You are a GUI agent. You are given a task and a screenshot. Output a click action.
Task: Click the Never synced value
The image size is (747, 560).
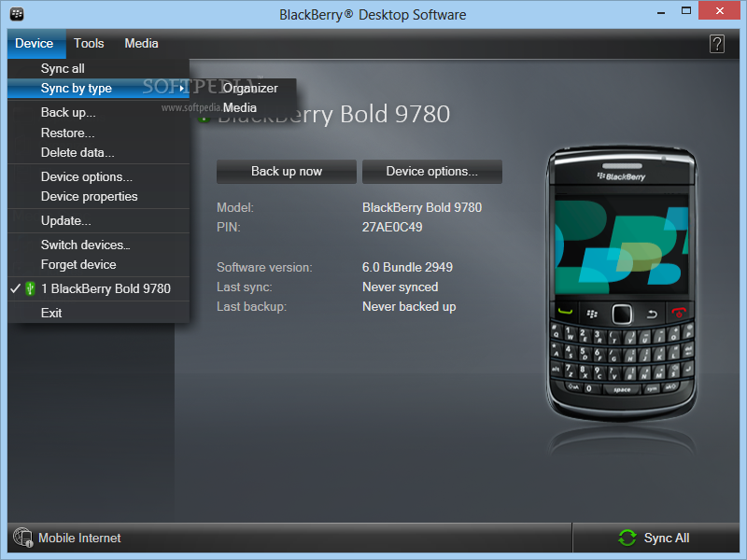click(x=401, y=287)
